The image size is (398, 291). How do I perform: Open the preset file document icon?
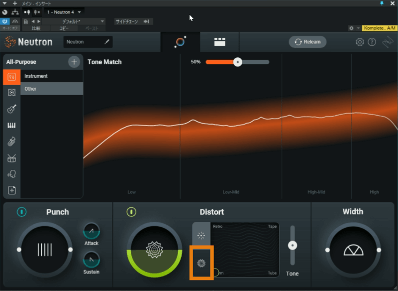[x=26, y=21]
